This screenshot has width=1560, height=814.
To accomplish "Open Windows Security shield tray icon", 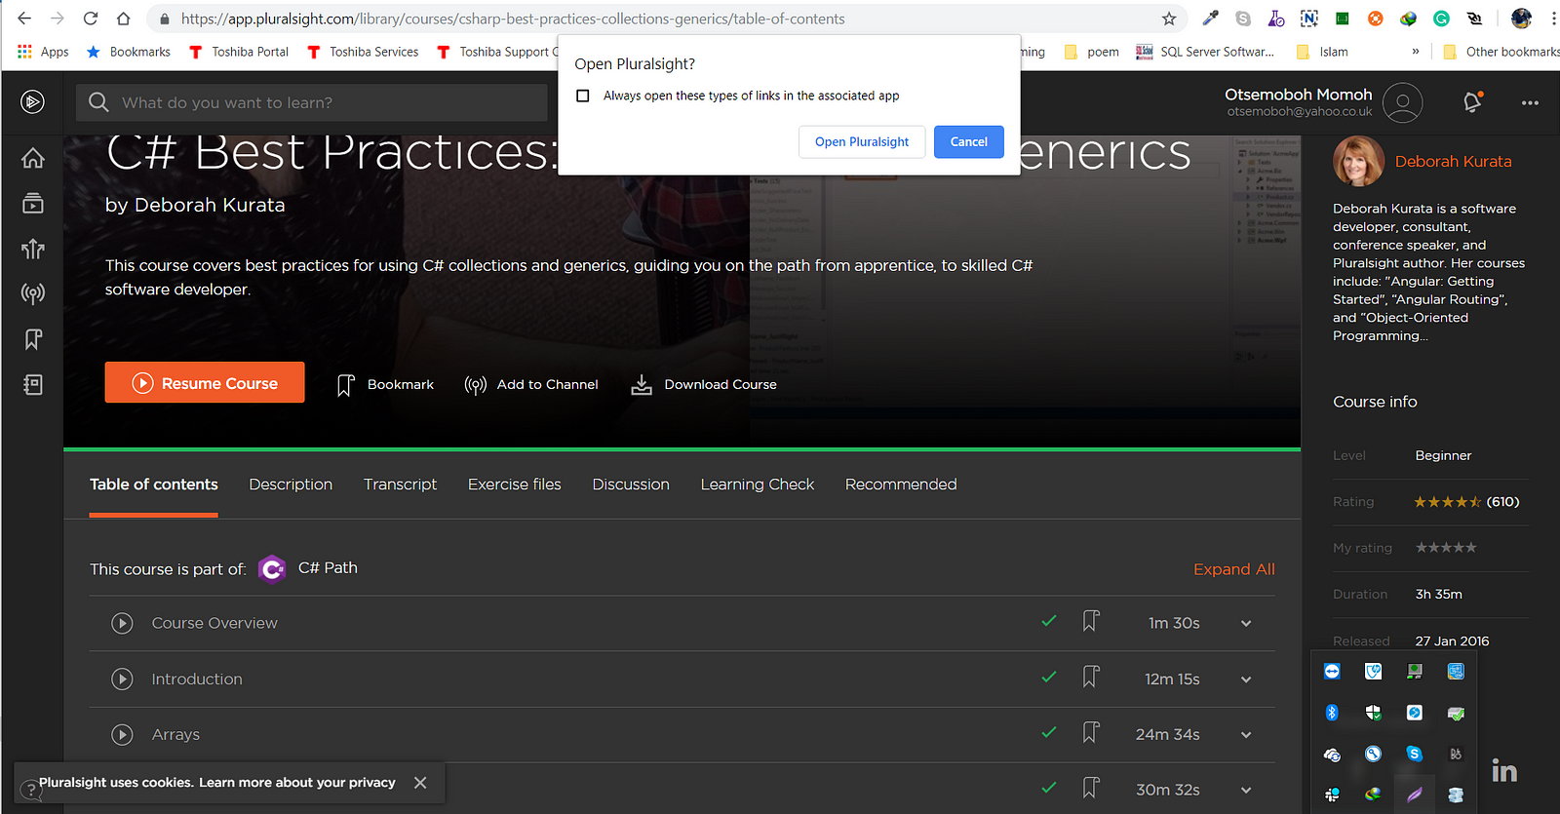I will pos(1373,713).
